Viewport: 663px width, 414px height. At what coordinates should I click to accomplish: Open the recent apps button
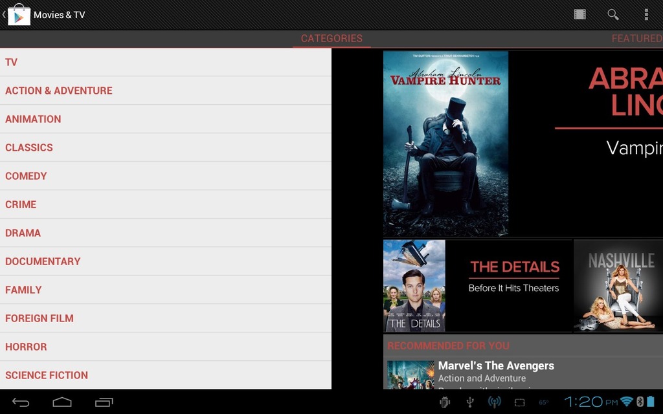104,402
